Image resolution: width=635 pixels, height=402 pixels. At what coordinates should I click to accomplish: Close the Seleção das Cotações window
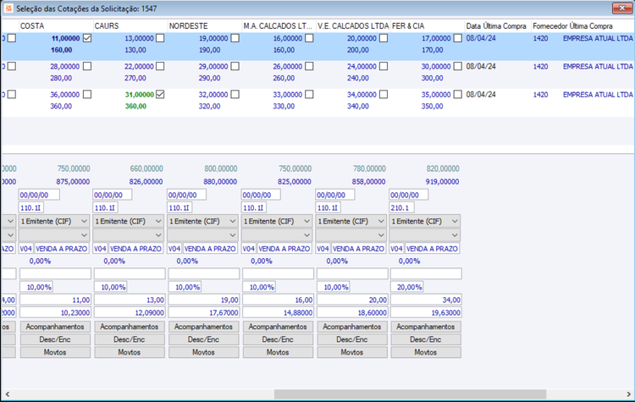tap(622, 8)
